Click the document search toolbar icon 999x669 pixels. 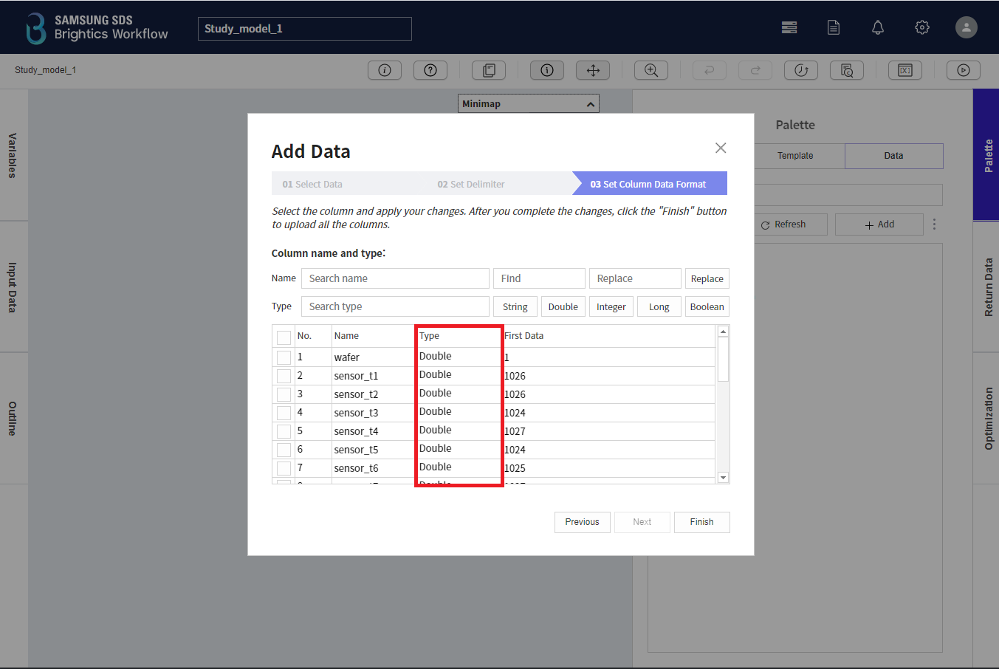(x=847, y=70)
